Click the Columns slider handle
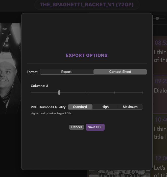Viewport: 167px width, 177px height. (x=59, y=93)
